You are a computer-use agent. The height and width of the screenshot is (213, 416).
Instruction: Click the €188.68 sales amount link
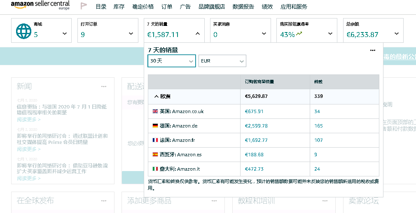[x=254, y=154]
